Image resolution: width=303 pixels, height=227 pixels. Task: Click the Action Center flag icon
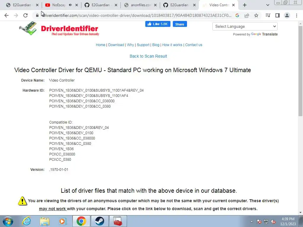pyautogui.click(x=259, y=221)
